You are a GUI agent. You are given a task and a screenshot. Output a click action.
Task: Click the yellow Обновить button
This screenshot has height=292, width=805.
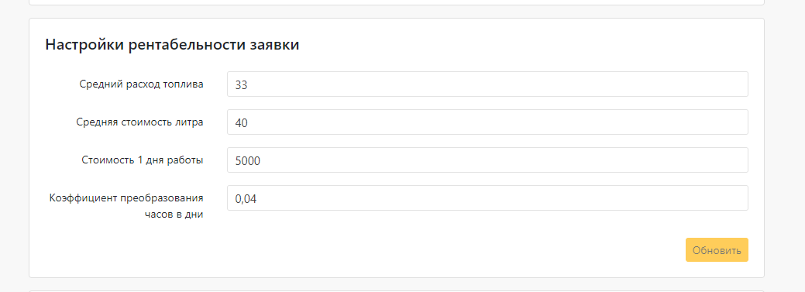click(717, 250)
